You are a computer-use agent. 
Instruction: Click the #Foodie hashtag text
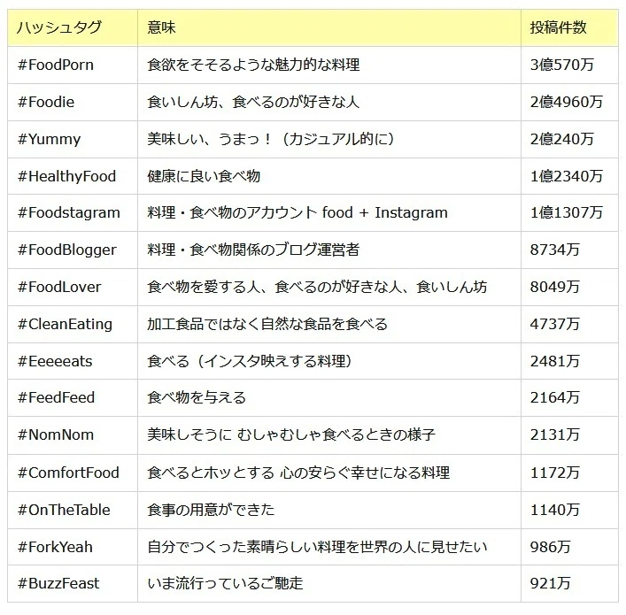pyautogui.click(x=46, y=102)
